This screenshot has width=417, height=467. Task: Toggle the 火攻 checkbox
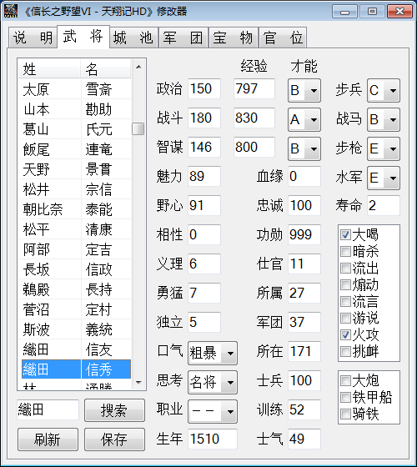[x=345, y=334]
